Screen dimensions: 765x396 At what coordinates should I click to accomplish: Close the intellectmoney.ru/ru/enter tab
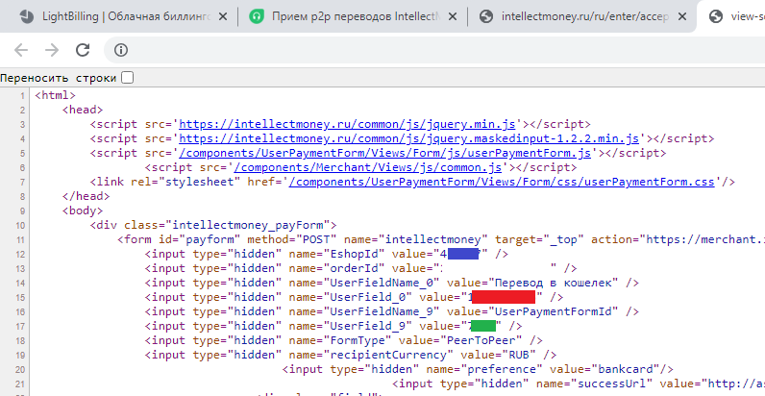point(682,16)
